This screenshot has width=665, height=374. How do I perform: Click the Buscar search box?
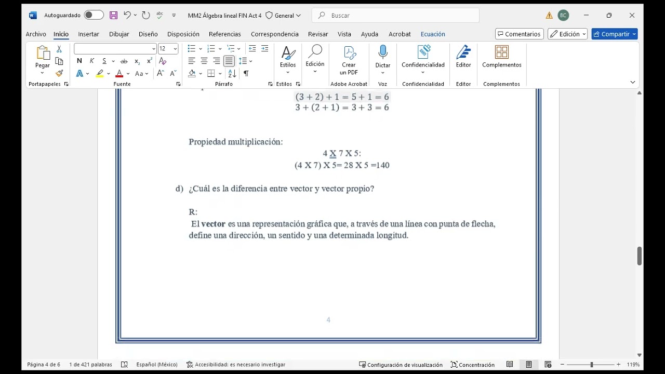[395, 16]
